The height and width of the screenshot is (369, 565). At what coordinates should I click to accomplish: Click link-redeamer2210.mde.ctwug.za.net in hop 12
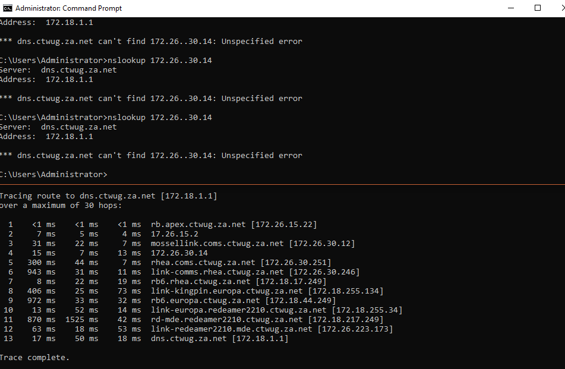tap(231, 329)
